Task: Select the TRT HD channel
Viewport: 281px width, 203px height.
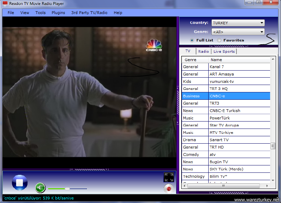Action: 226,147
